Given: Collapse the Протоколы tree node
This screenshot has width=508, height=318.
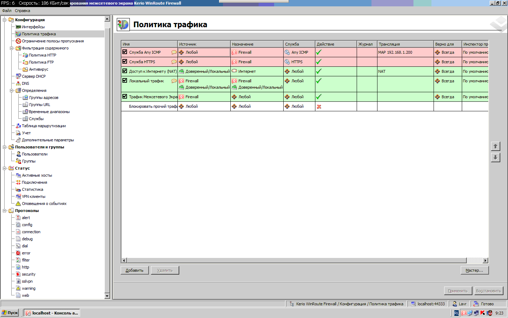Looking at the screenshot, I should (5, 211).
